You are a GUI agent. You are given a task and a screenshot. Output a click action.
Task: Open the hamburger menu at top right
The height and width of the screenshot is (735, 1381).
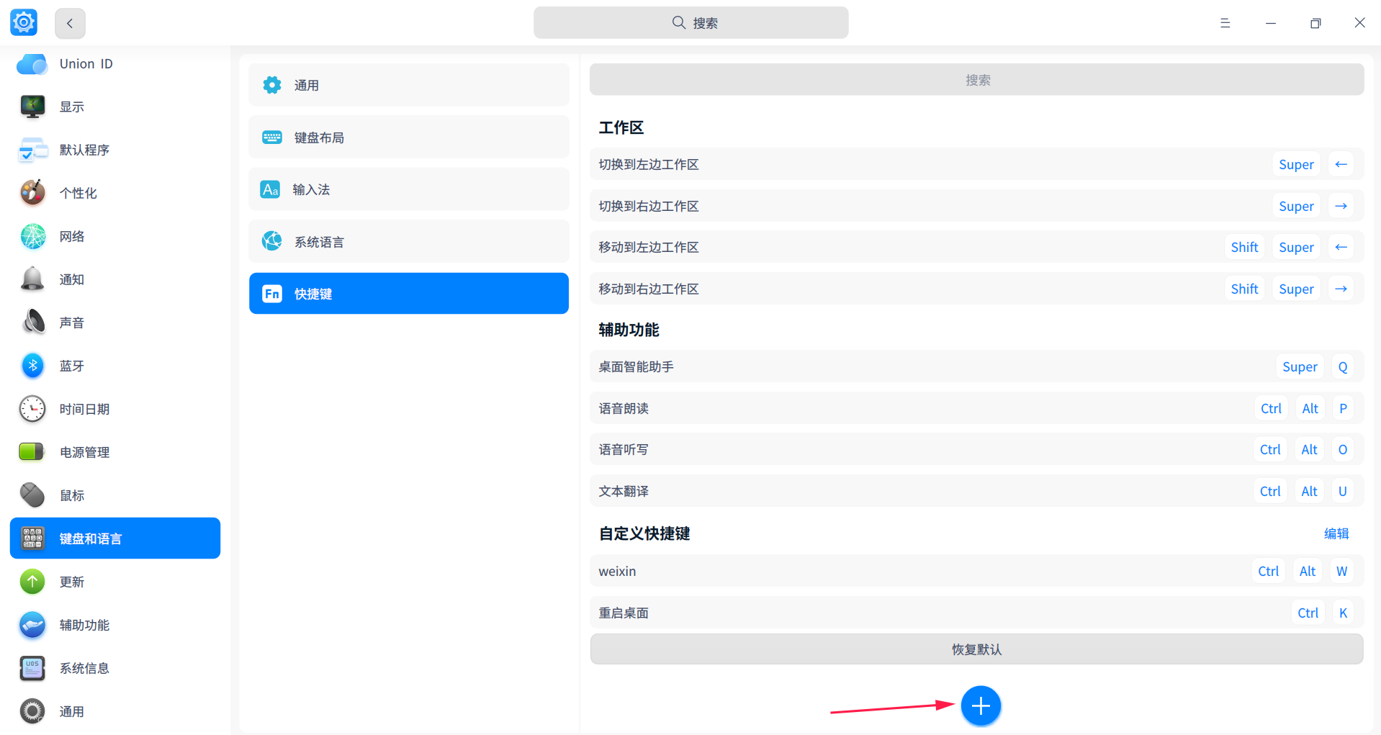point(1225,22)
